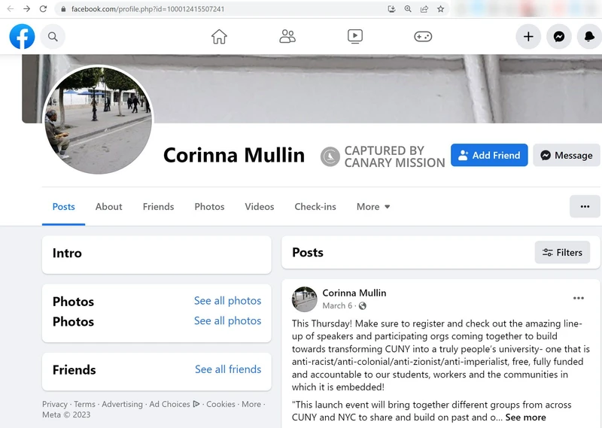Click the install app icon in address bar
The image size is (602, 428).
click(x=391, y=9)
